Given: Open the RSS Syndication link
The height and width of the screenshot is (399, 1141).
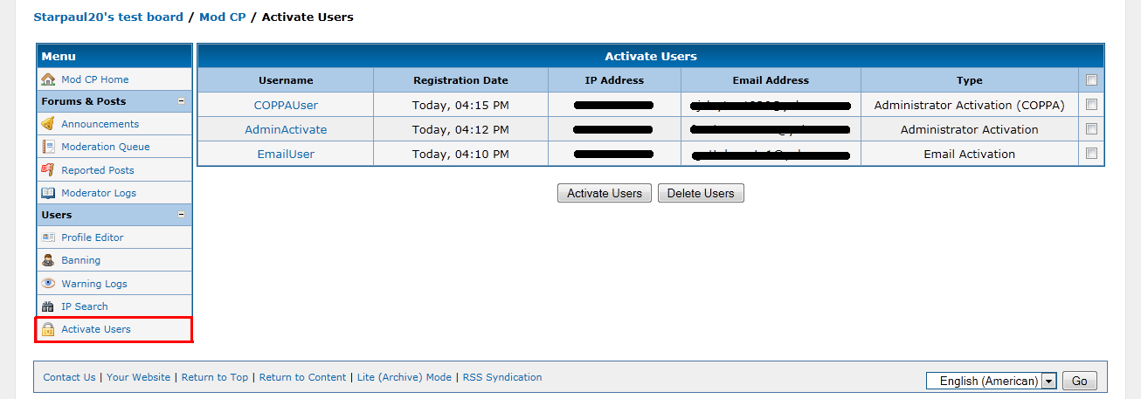Looking at the screenshot, I should [502, 377].
